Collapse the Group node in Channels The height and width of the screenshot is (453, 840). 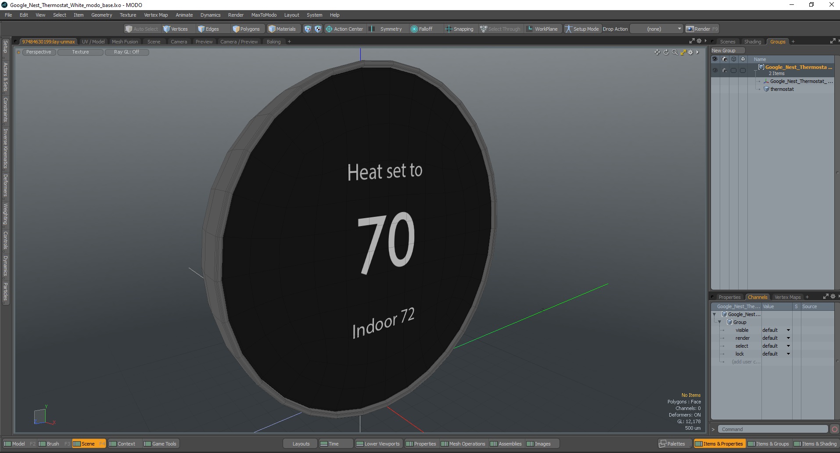pos(720,322)
